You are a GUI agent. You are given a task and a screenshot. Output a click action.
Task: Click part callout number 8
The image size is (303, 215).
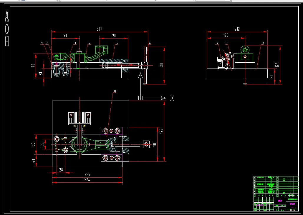227,43
